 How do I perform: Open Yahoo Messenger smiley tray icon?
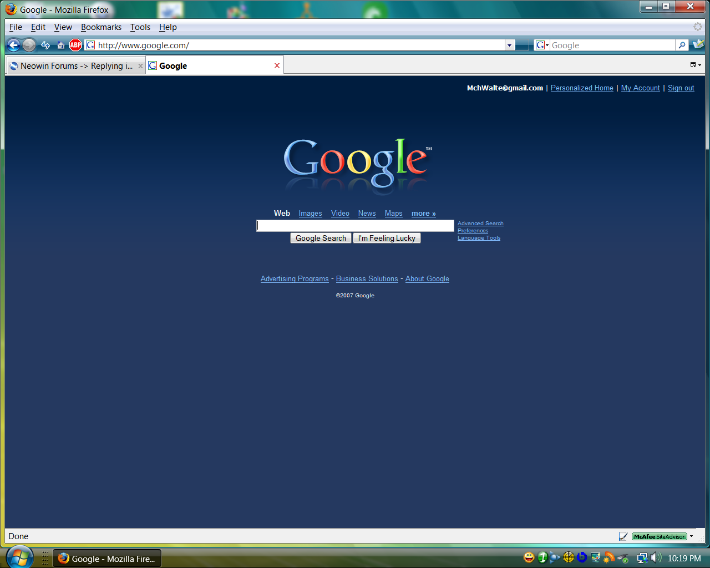click(x=529, y=557)
